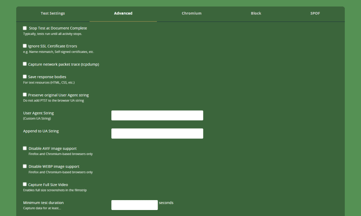The width and height of the screenshot is (361, 216).
Task: Click 'Typically, tests run until all activity stops.'
Action: (x=53, y=34)
